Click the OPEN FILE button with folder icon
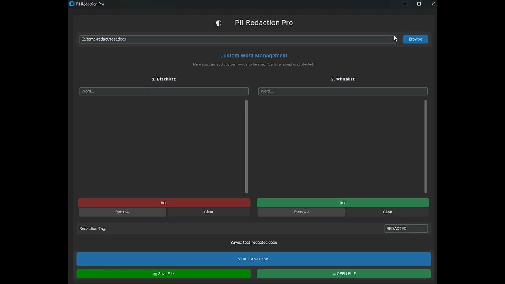Screen dimensions: 505x284 [x=344, y=274]
